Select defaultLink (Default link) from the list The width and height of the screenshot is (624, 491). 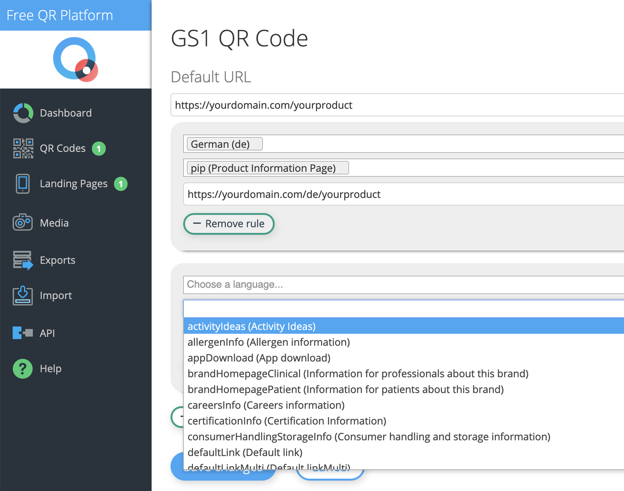click(245, 452)
